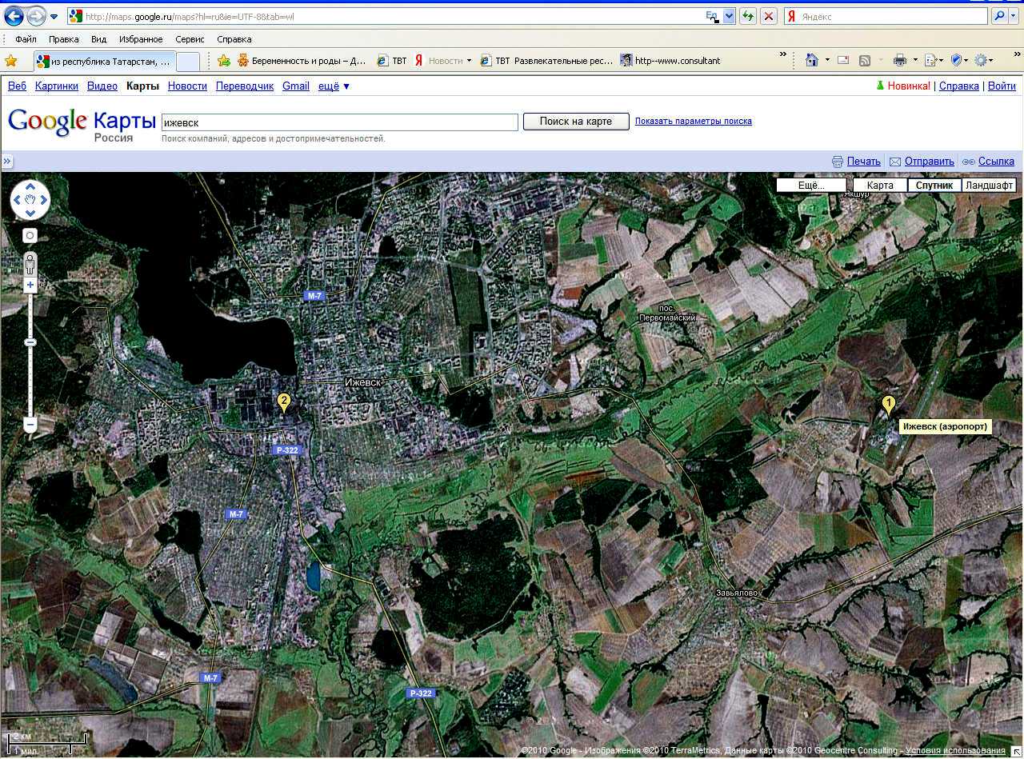Screen dimensions: 1024x759
Task: Click Показать параметры поиска link
Action: click(x=693, y=122)
